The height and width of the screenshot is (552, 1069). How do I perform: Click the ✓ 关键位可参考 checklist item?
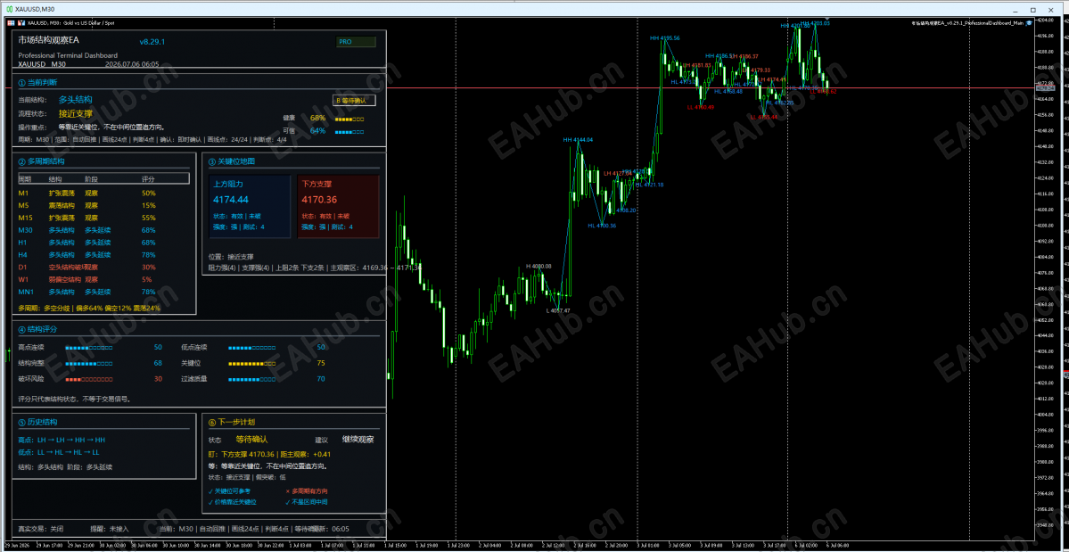click(x=230, y=490)
